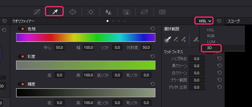Reset the ノイズ除去 value
252x107 pixels.
(x=219, y=59)
